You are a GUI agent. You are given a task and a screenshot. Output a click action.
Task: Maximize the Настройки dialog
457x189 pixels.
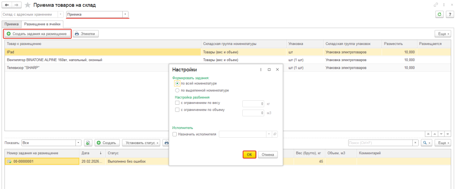pyautogui.click(x=269, y=70)
